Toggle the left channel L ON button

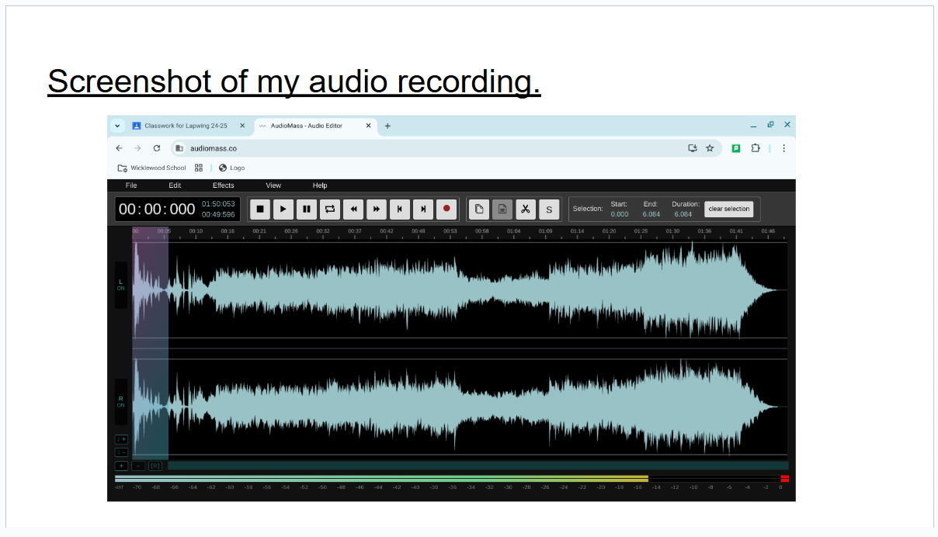[x=121, y=285]
